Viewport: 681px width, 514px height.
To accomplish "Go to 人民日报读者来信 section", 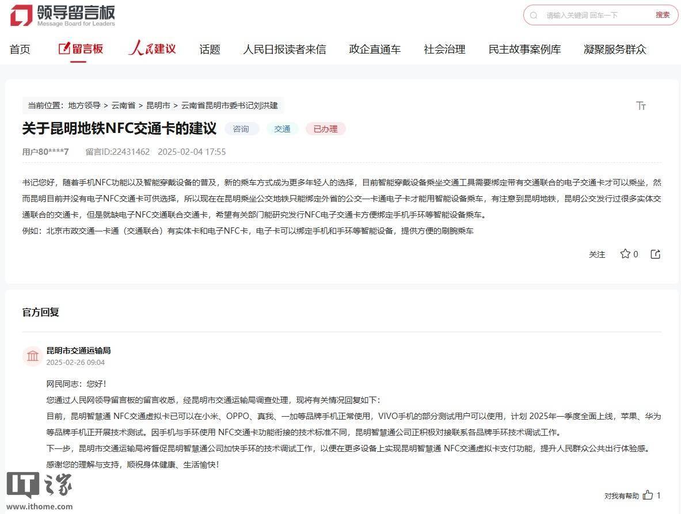I will 284,50.
